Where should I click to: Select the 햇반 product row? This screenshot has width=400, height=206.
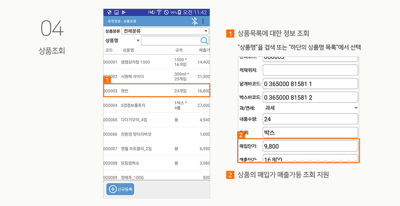click(x=157, y=91)
